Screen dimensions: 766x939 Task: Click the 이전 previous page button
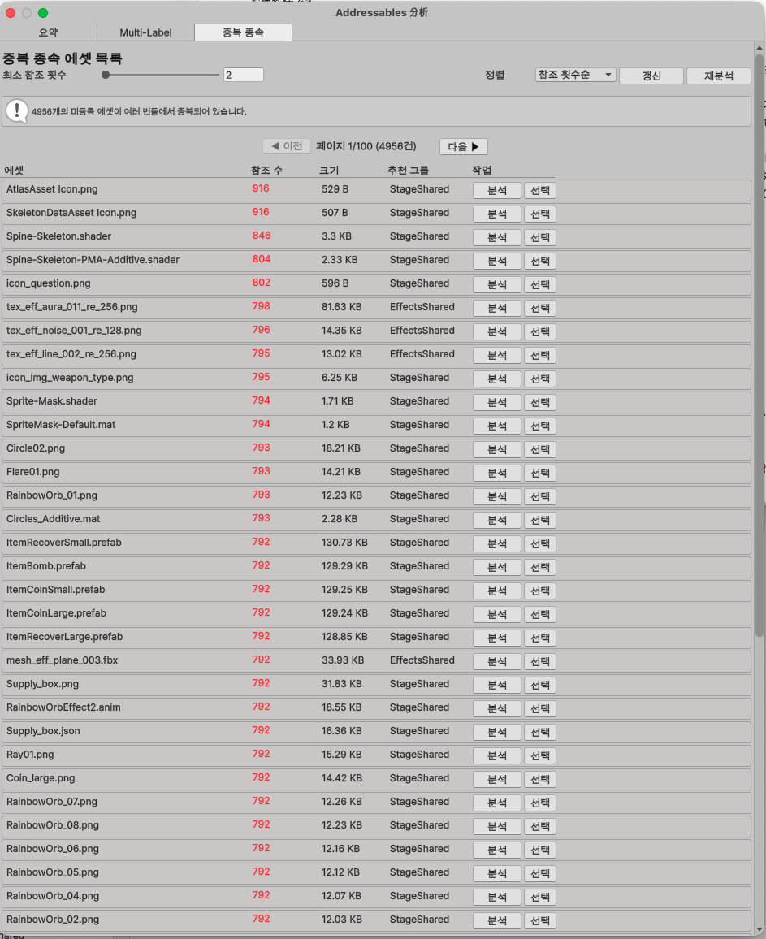286,146
